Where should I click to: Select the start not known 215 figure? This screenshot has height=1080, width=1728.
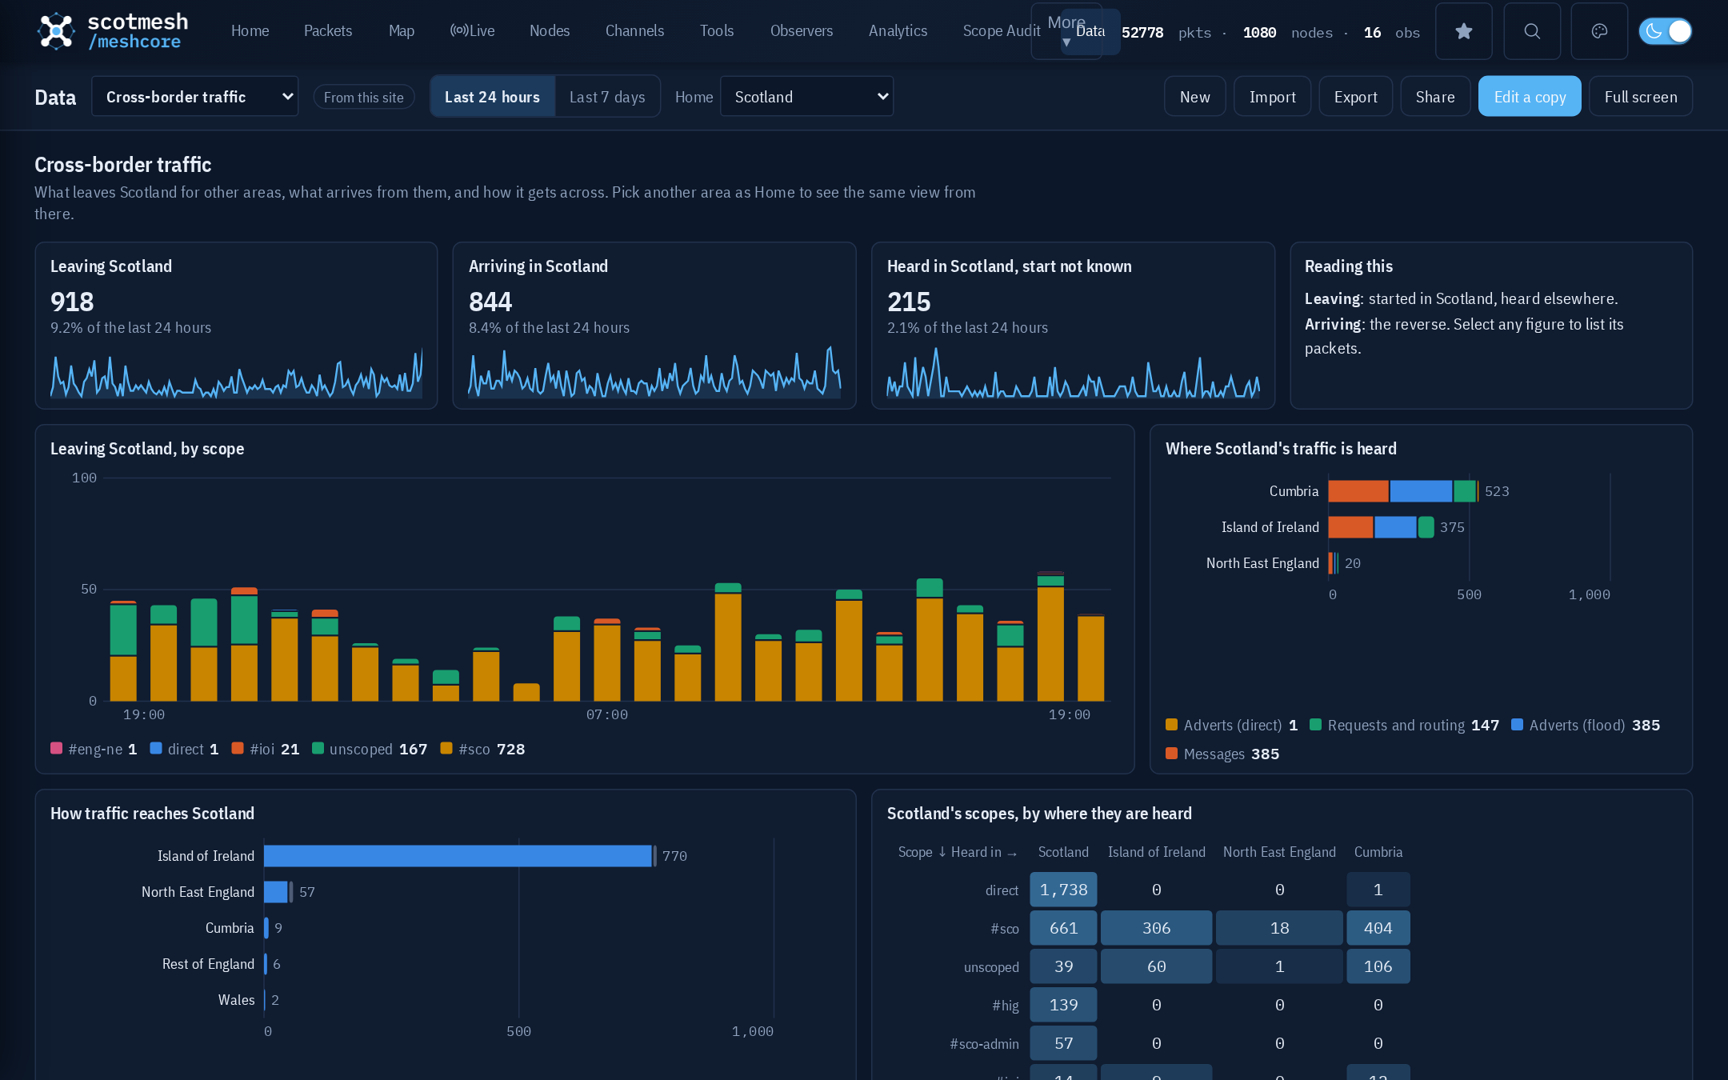point(909,302)
